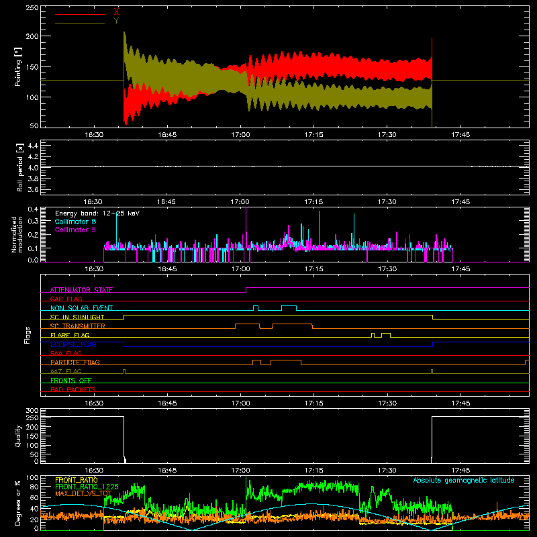This screenshot has width=537, height=537.
Task: Select the "Roll period" axis title
Action: [x=20, y=167]
